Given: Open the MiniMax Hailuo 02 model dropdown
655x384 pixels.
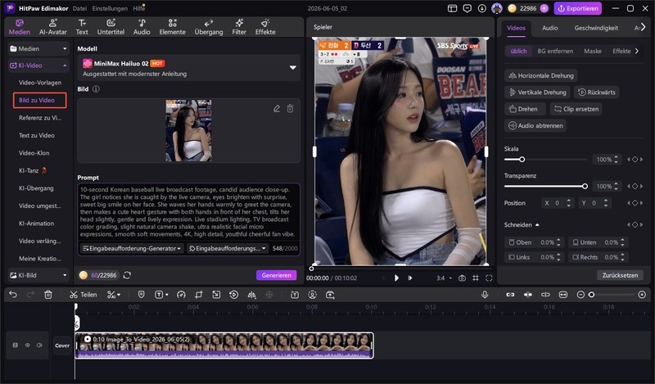Looking at the screenshot, I should coord(189,68).
